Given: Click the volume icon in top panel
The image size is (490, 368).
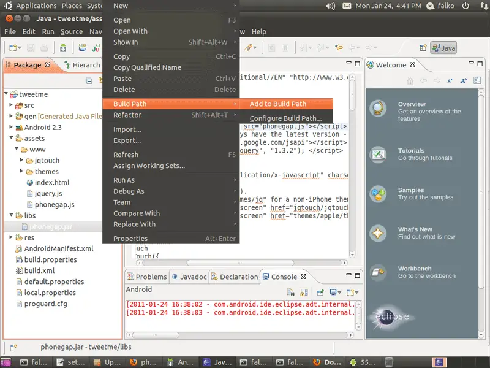Looking at the screenshot, I should [330, 6].
